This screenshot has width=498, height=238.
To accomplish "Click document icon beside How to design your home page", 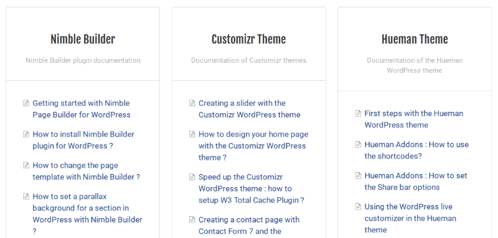I will 192,134.
